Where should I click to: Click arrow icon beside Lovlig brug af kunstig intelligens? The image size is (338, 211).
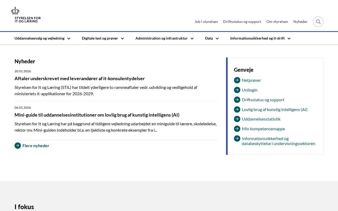pos(237,109)
